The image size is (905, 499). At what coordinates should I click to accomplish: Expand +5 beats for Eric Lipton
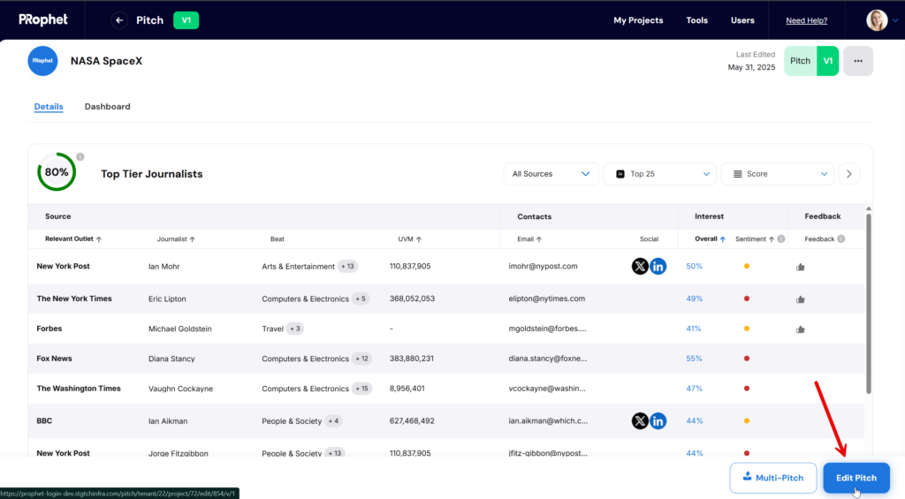coord(361,299)
